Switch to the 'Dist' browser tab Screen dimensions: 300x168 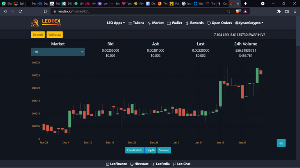[151, 3]
